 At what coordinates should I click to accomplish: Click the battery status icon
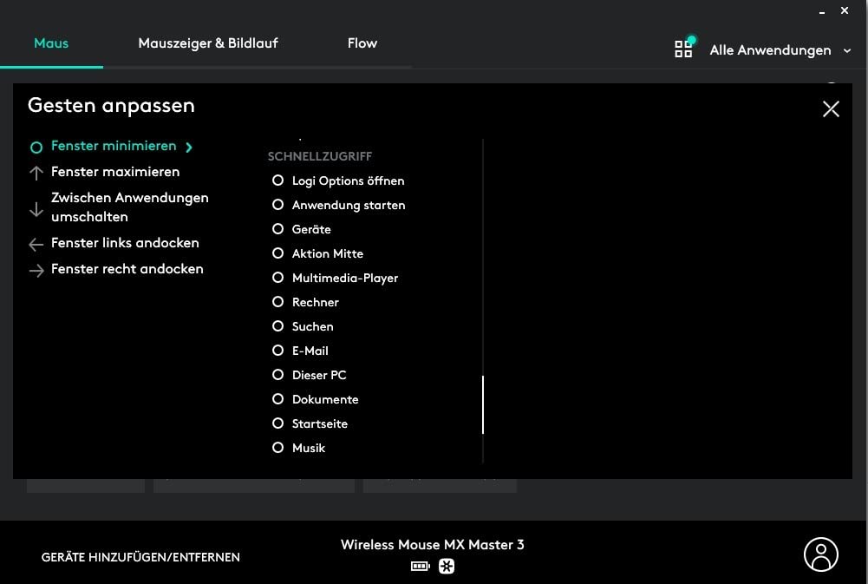tap(421, 566)
